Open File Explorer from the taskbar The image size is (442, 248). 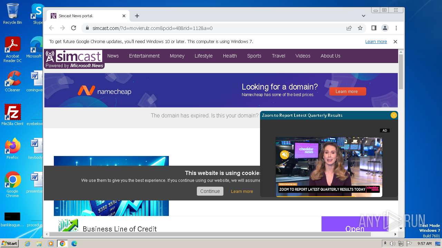[39, 244]
